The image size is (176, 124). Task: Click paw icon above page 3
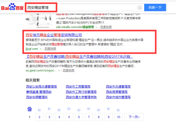point(49,109)
